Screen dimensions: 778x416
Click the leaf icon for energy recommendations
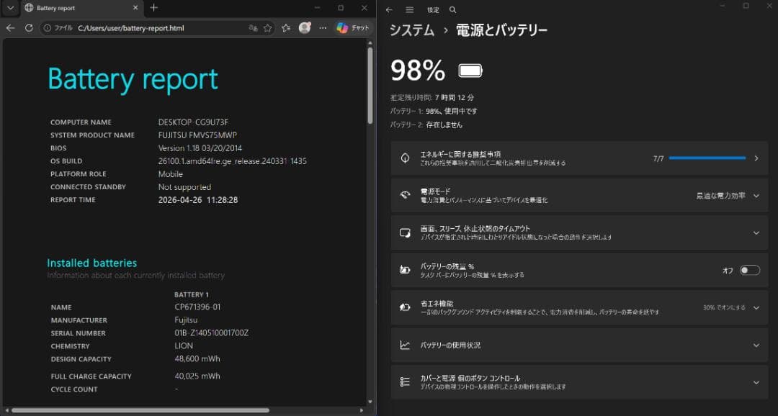pos(405,158)
